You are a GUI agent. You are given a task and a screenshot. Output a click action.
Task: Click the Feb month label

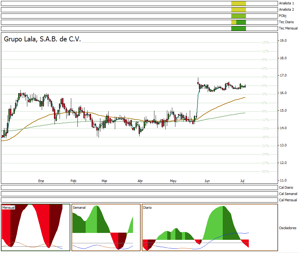(73, 181)
